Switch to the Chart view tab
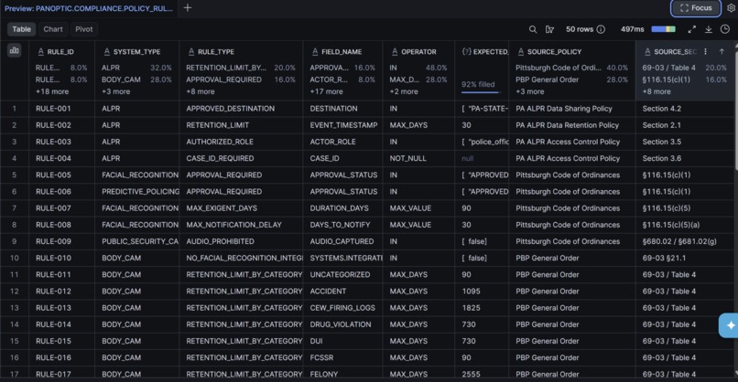The width and height of the screenshot is (738, 382). click(x=53, y=29)
